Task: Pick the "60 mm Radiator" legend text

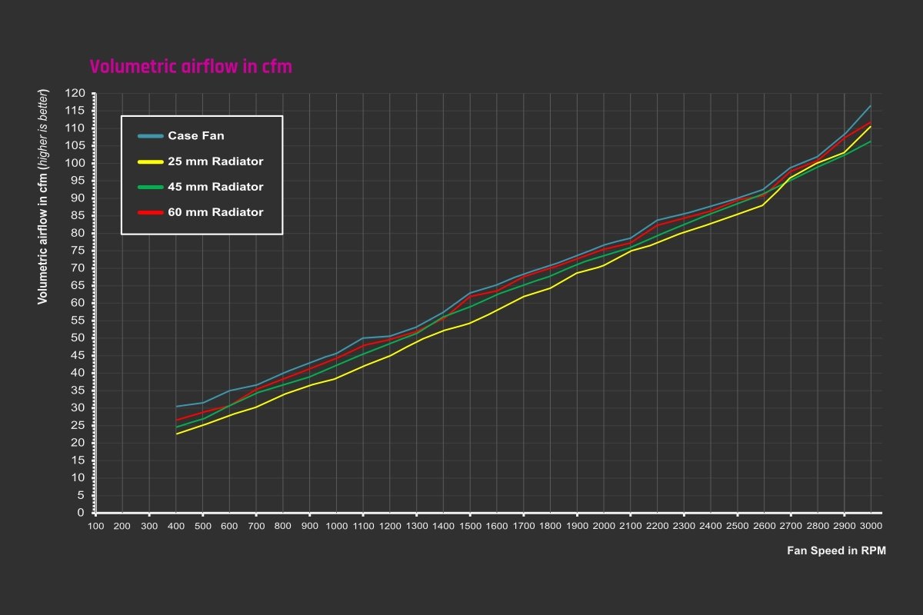Action: click(215, 212)
